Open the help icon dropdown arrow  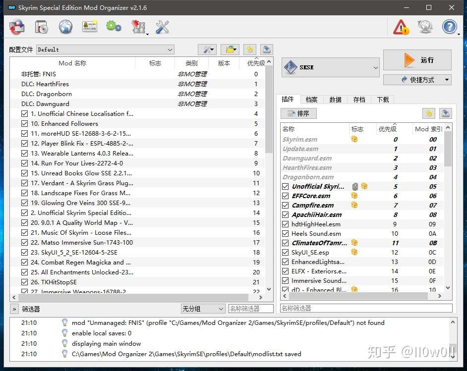pyautogui.click(x=459, y=34)
